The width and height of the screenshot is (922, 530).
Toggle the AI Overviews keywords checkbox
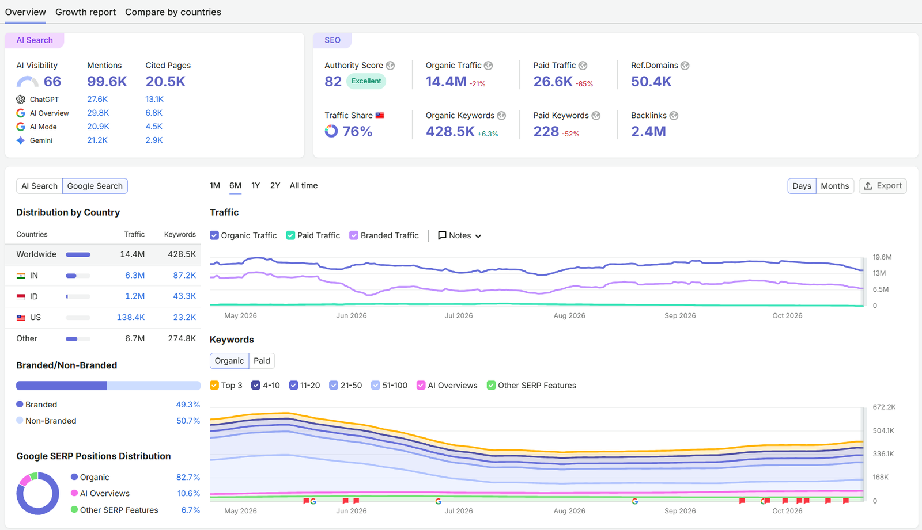pos(421,386)
